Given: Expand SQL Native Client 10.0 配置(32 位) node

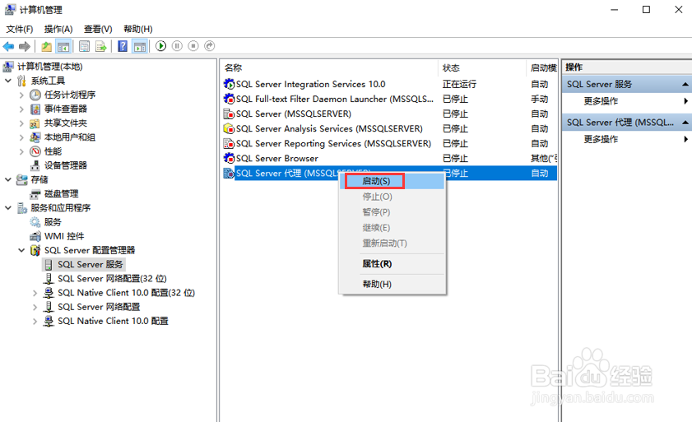Looking at the screenshot, I should tap(35, 293).
